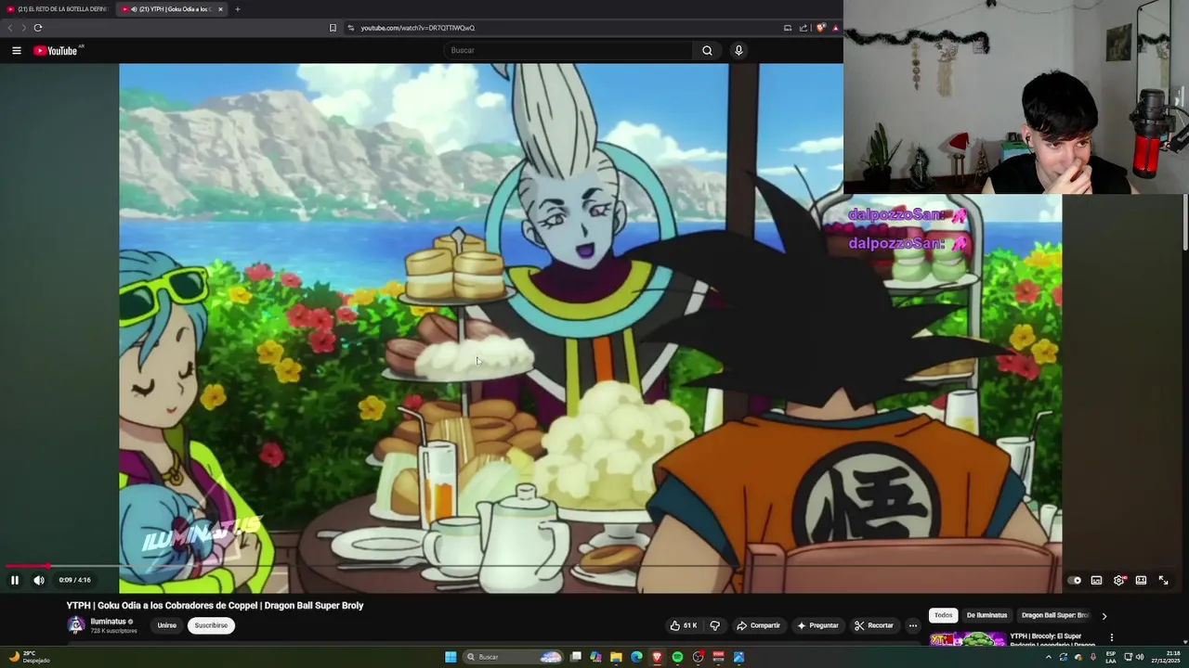Open Task View from taskbar

[576, 657]
